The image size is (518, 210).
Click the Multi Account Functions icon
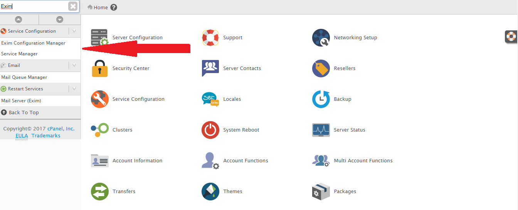321,161
